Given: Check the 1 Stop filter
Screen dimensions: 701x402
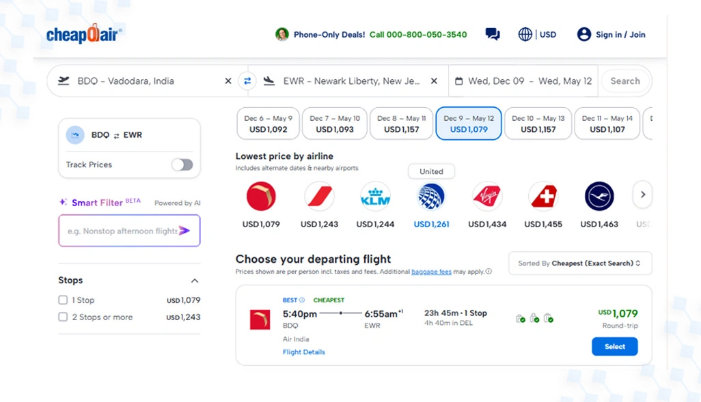Looking at the screenshot, I should pyautogui.click(x=63, y=300).
